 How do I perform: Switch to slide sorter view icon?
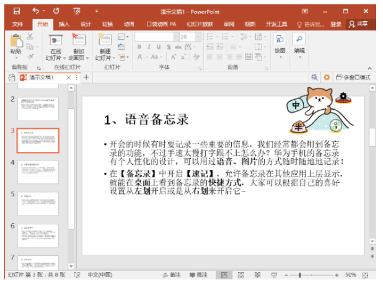(x=241, y=275)
